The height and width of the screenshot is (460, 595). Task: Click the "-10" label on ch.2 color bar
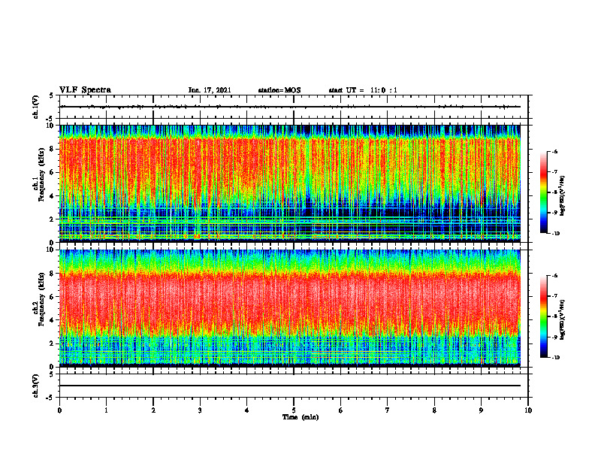click(555, 358)
